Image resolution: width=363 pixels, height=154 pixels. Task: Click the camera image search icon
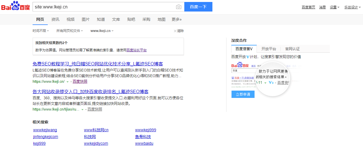178,7
